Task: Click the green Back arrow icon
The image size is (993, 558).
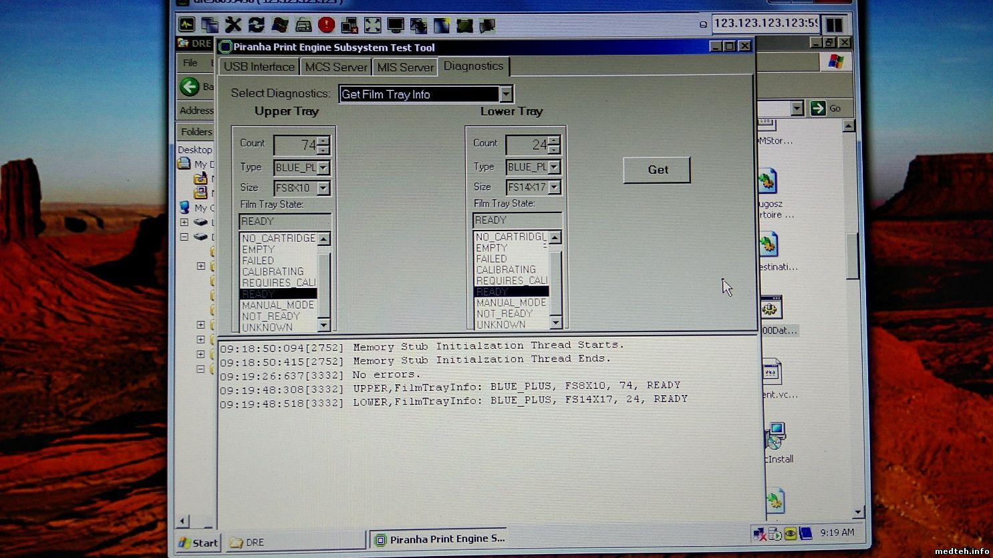Action: pyautogui.click(x=190, y=86)
